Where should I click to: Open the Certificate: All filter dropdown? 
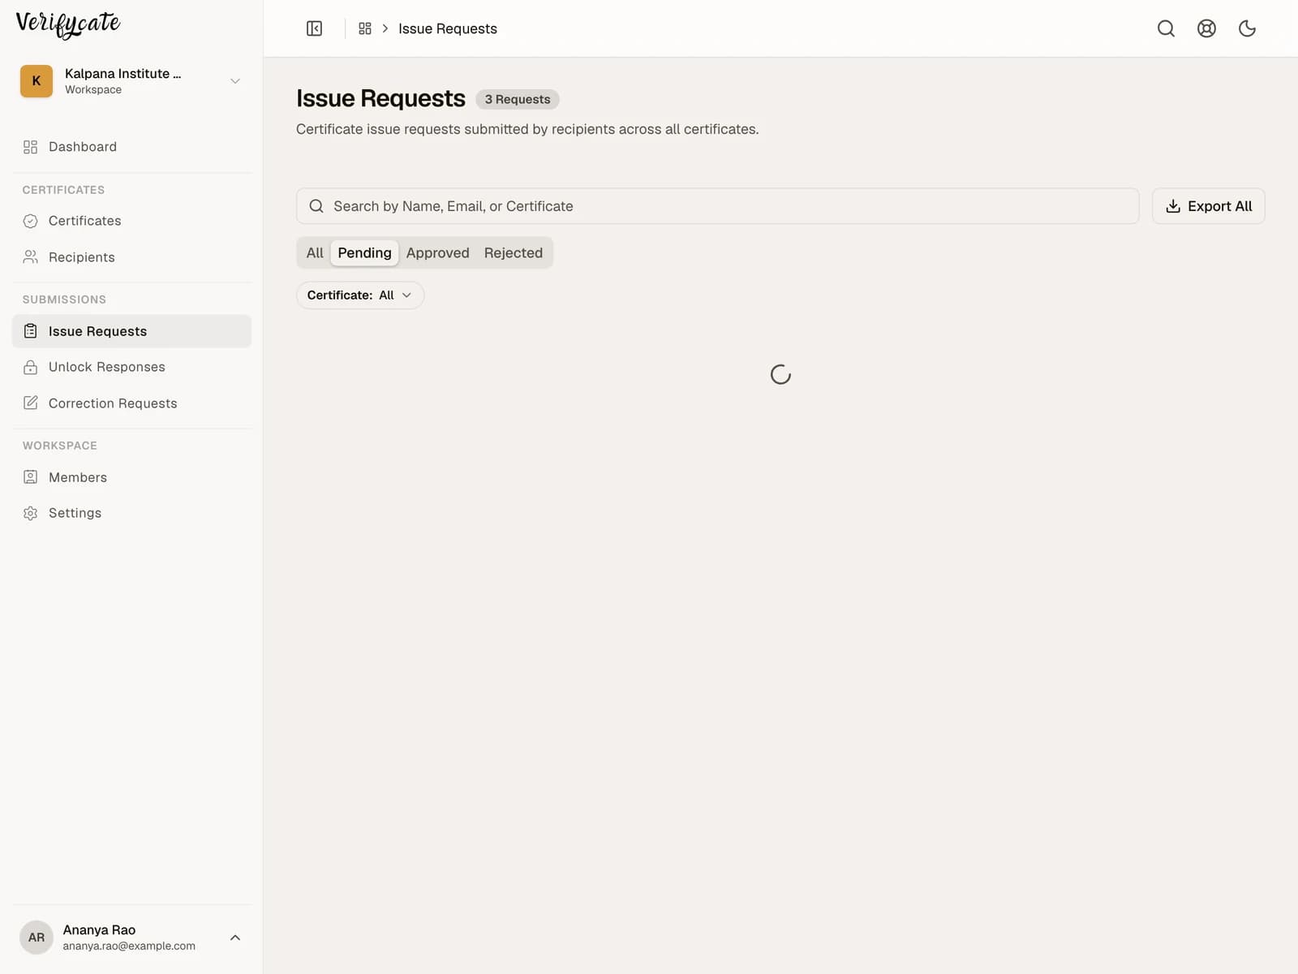tap(360, 295)
